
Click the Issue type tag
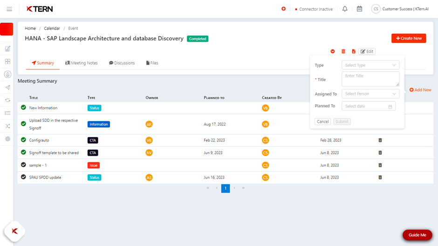(x=94, y=165)
